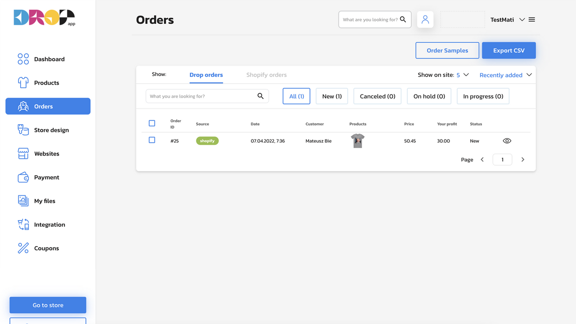Select the Products sidebar icon

pyautogui.click(x=46, y=82)
